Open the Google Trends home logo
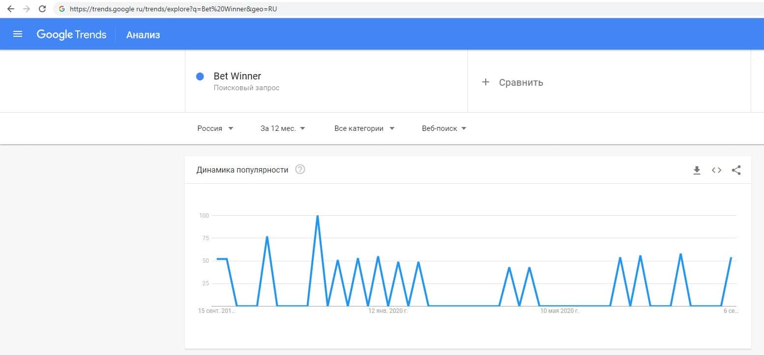 71,34
